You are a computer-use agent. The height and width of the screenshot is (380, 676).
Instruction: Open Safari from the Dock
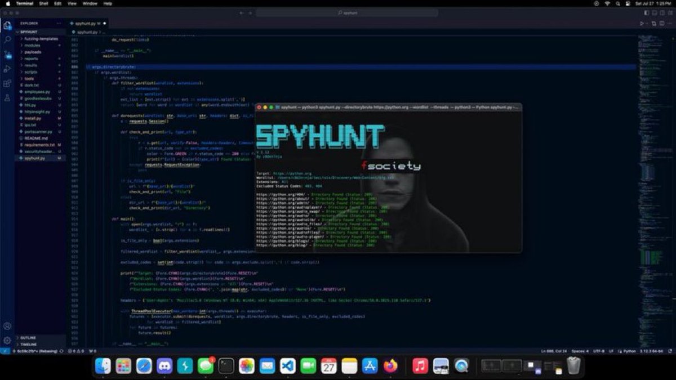tap(144, 366)
